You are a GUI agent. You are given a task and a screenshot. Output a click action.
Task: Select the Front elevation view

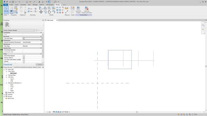point(12,87)
